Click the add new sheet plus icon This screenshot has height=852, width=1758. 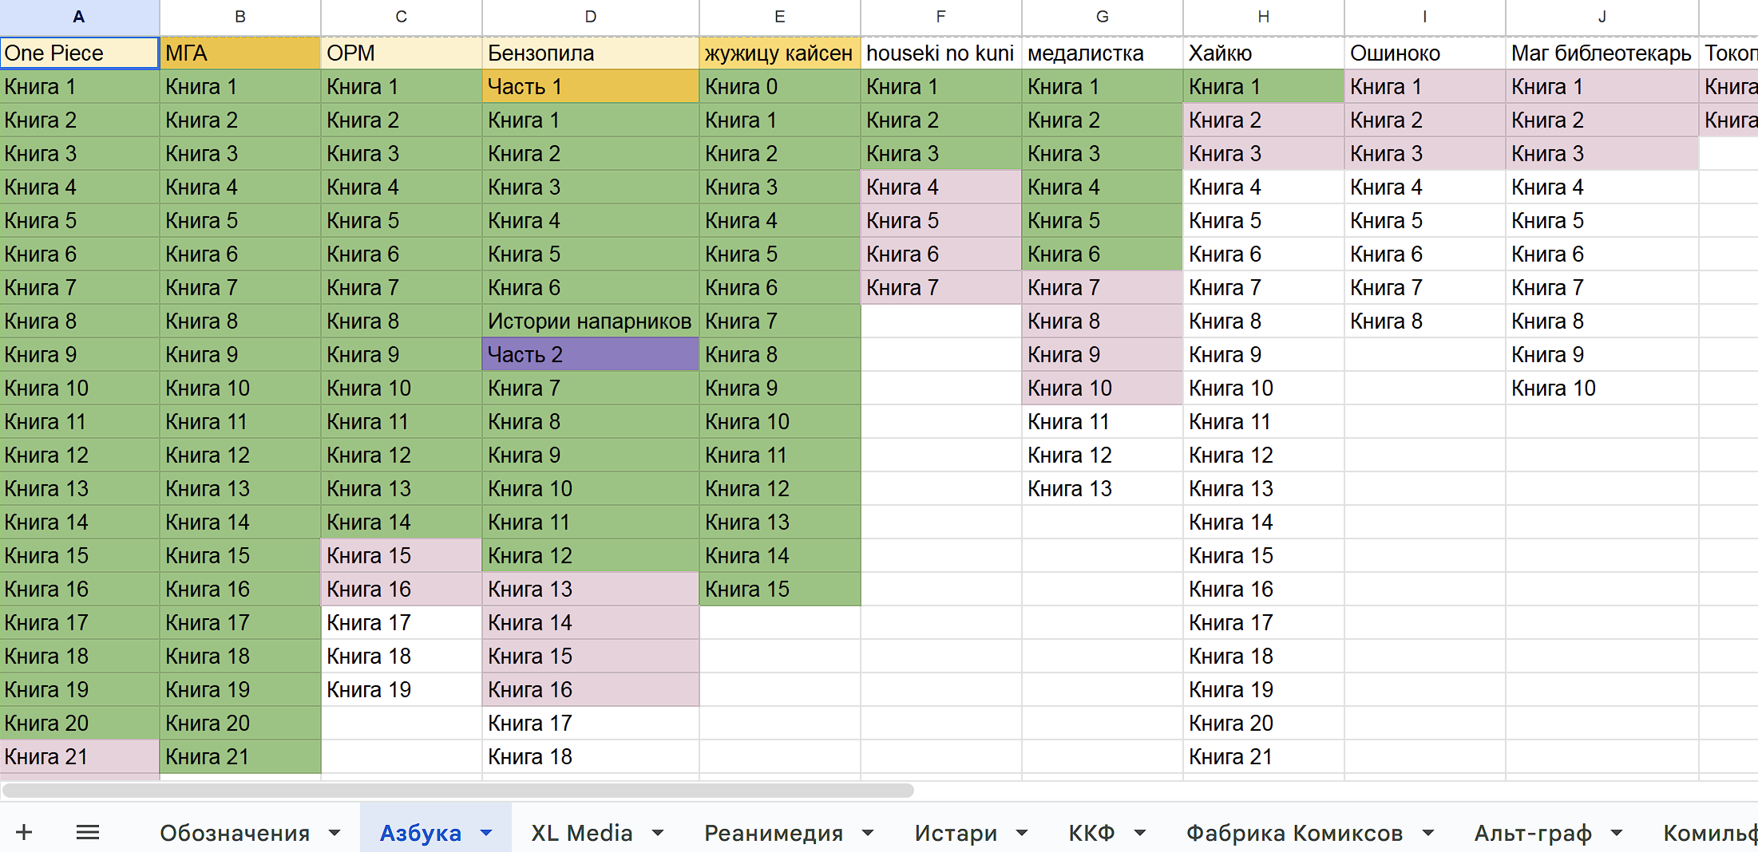coord(24,832)
